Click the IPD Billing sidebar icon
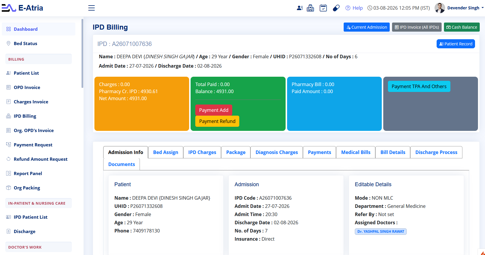The width and height of the screenshot is (485, 255). [9, 116]
